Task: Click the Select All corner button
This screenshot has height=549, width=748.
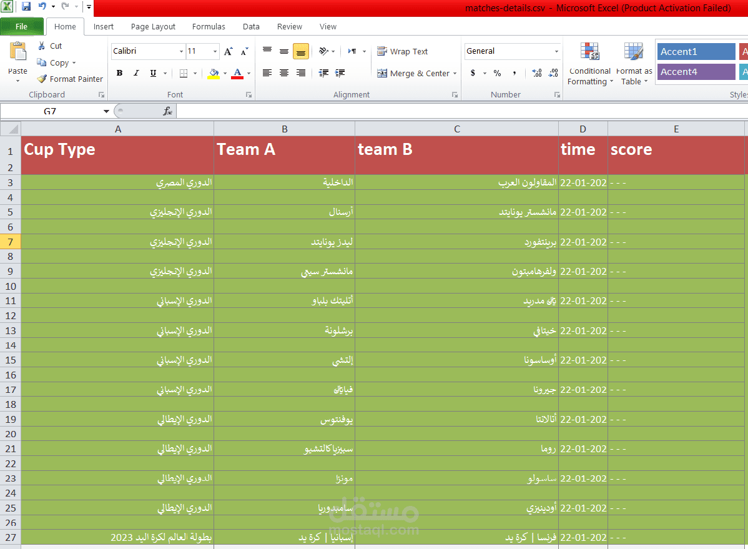Action: (11, 129)
